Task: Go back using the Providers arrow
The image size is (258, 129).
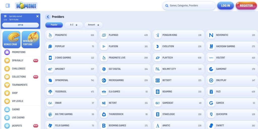Action: click(x=48, y=17)
